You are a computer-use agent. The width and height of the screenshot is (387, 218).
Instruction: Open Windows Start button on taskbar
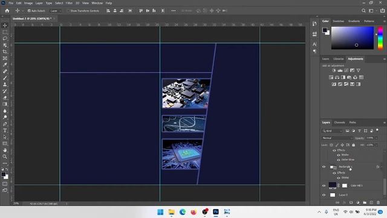pyautogui.click(x=160, y=212)
